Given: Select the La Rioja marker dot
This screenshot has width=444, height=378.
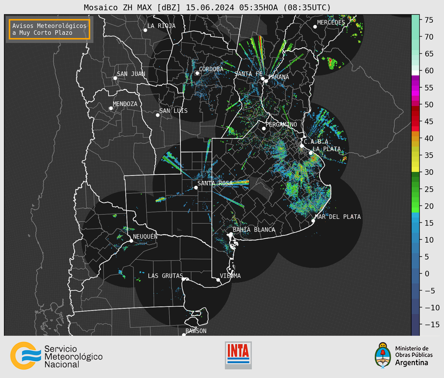Looking at the screenshot, I should point(145,30).
